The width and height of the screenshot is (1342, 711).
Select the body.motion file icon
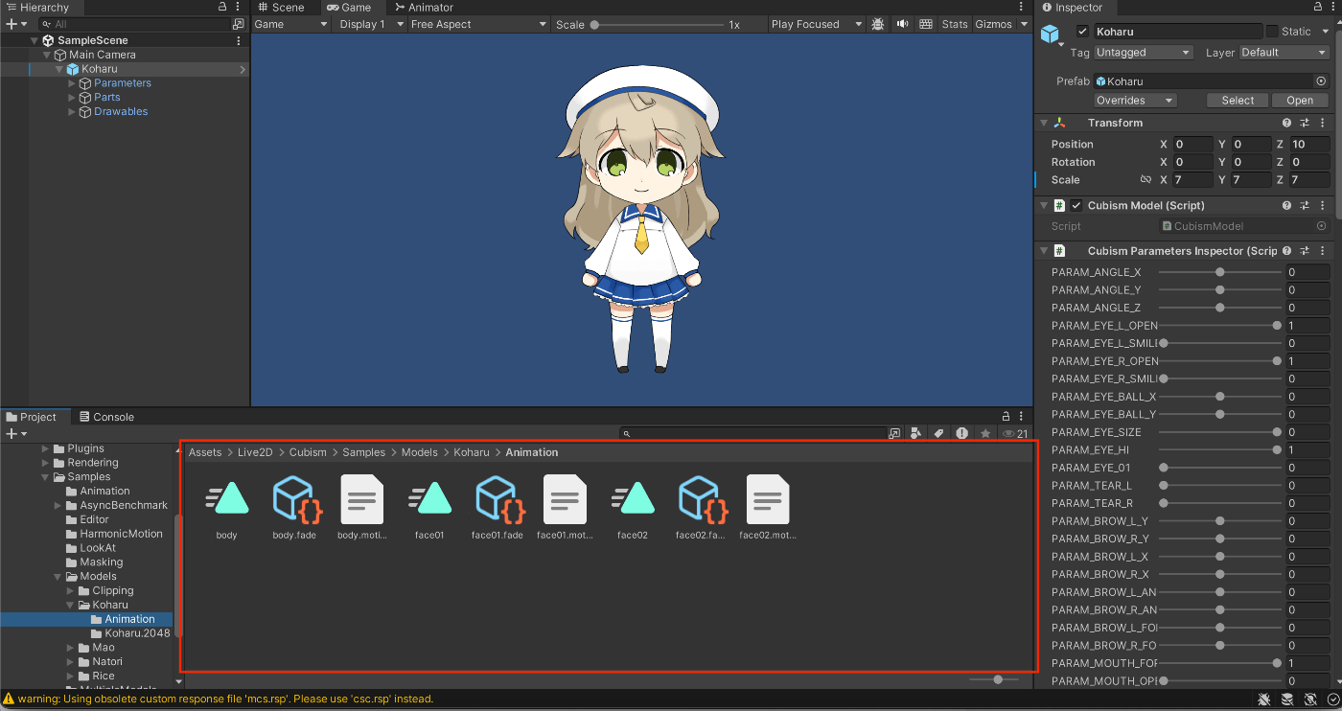pyautogui.click(x=362, y=499)
